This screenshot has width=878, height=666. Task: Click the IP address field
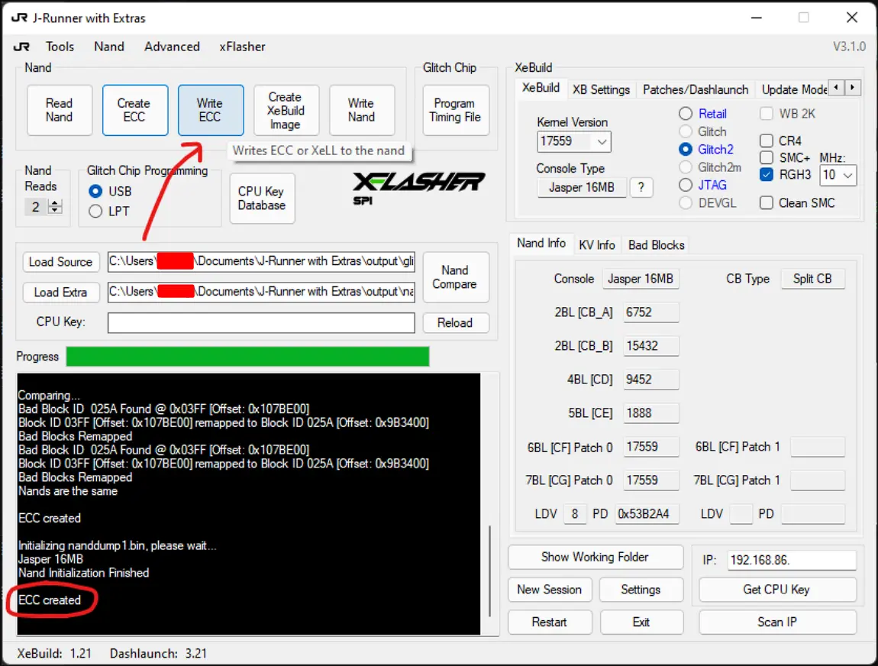coord(791,560)
